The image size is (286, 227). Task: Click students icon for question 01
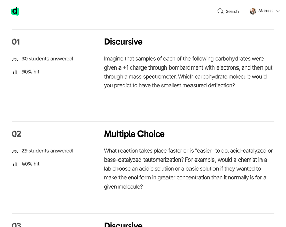point(15,59)
